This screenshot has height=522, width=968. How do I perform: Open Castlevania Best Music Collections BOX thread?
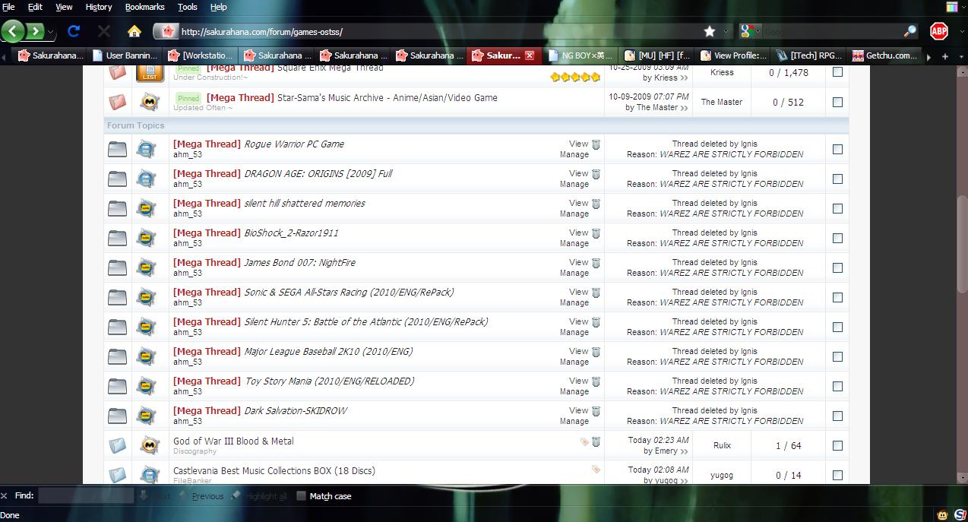274,470
